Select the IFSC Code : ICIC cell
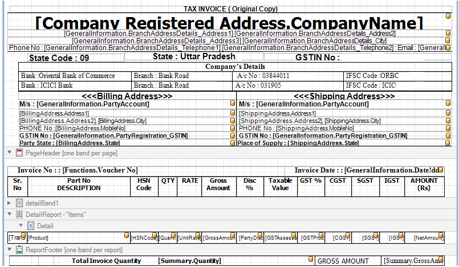Viewport: 459px width, 267px height. click(397, 85)
